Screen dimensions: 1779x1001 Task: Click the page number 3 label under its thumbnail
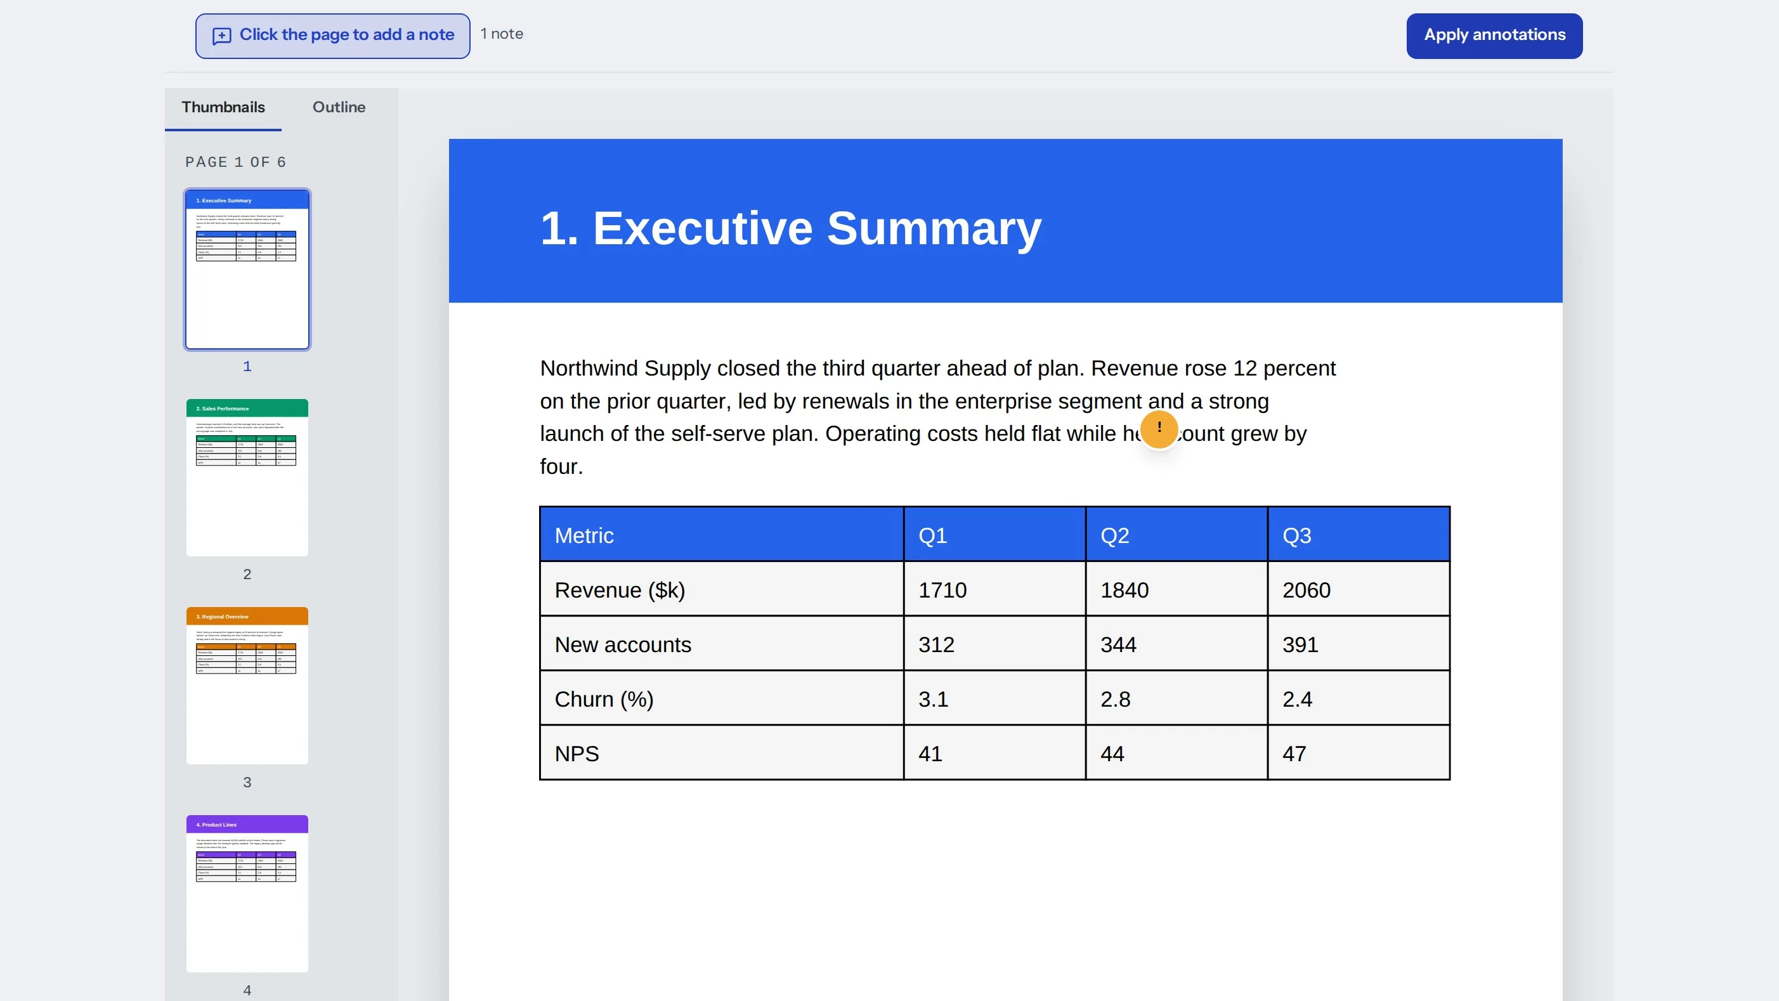point(247,782)
